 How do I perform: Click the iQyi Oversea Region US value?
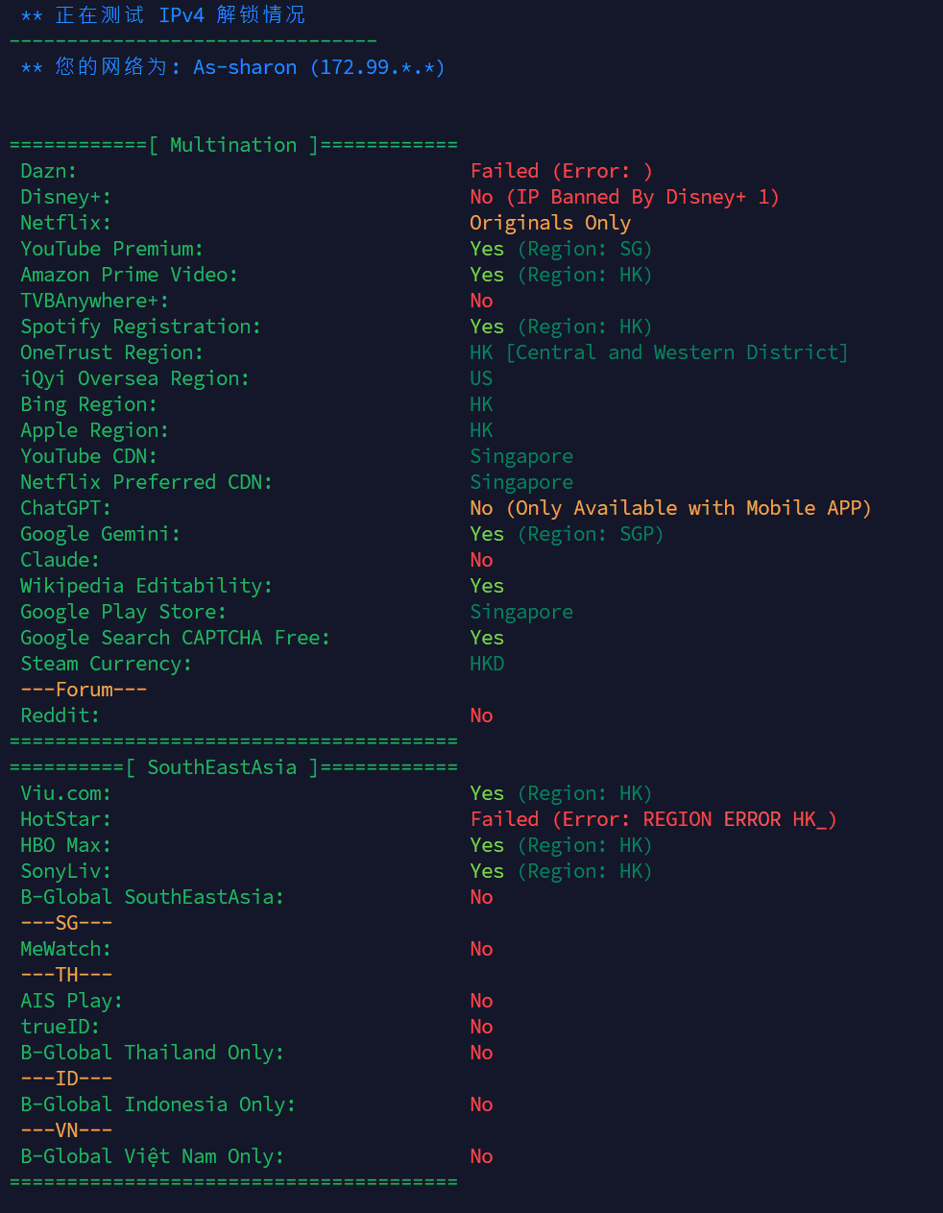click(481, 378)
